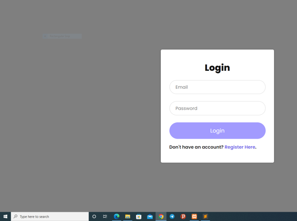Image resolution: width=297 pixels, height=221 pixels.
Task: Open the Microsoft Store icon
Action: 139,216
